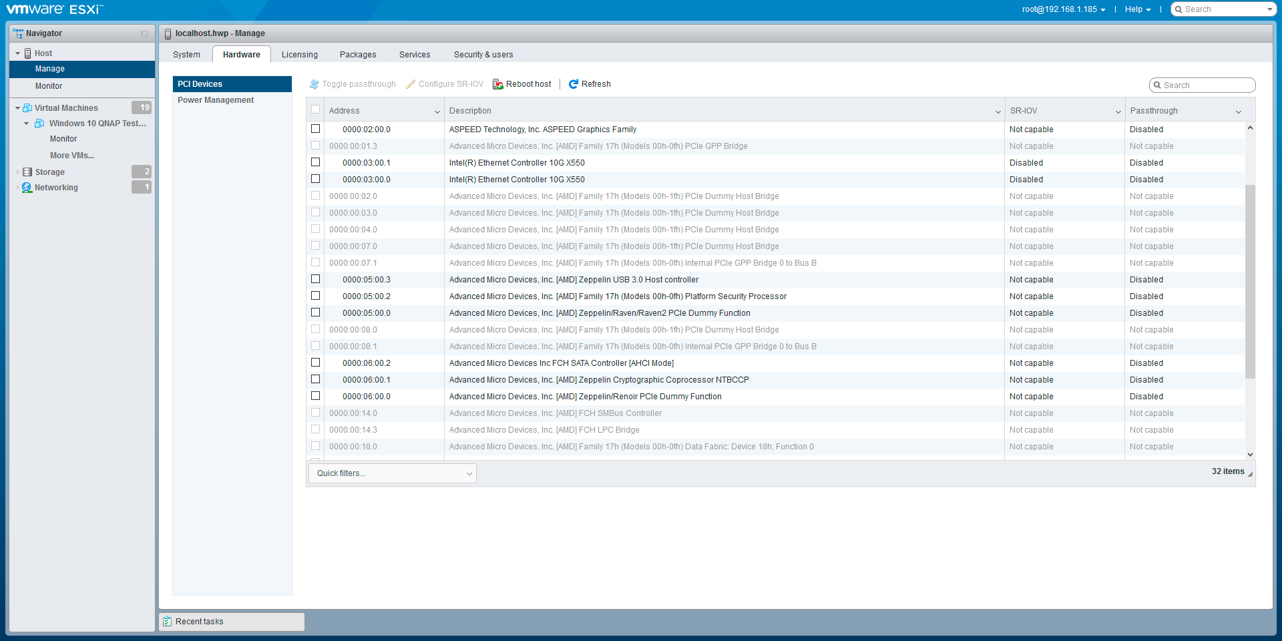Expand the Networking tree node

(x=17, y=188)
